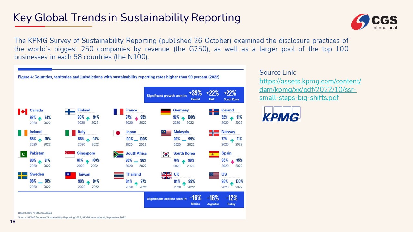
Task: Open the KPMG source PDF link
Action: coord(310,89)
